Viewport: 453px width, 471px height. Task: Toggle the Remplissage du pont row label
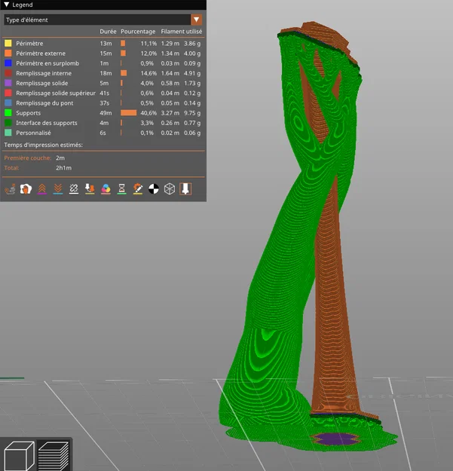tap(44, 103)
